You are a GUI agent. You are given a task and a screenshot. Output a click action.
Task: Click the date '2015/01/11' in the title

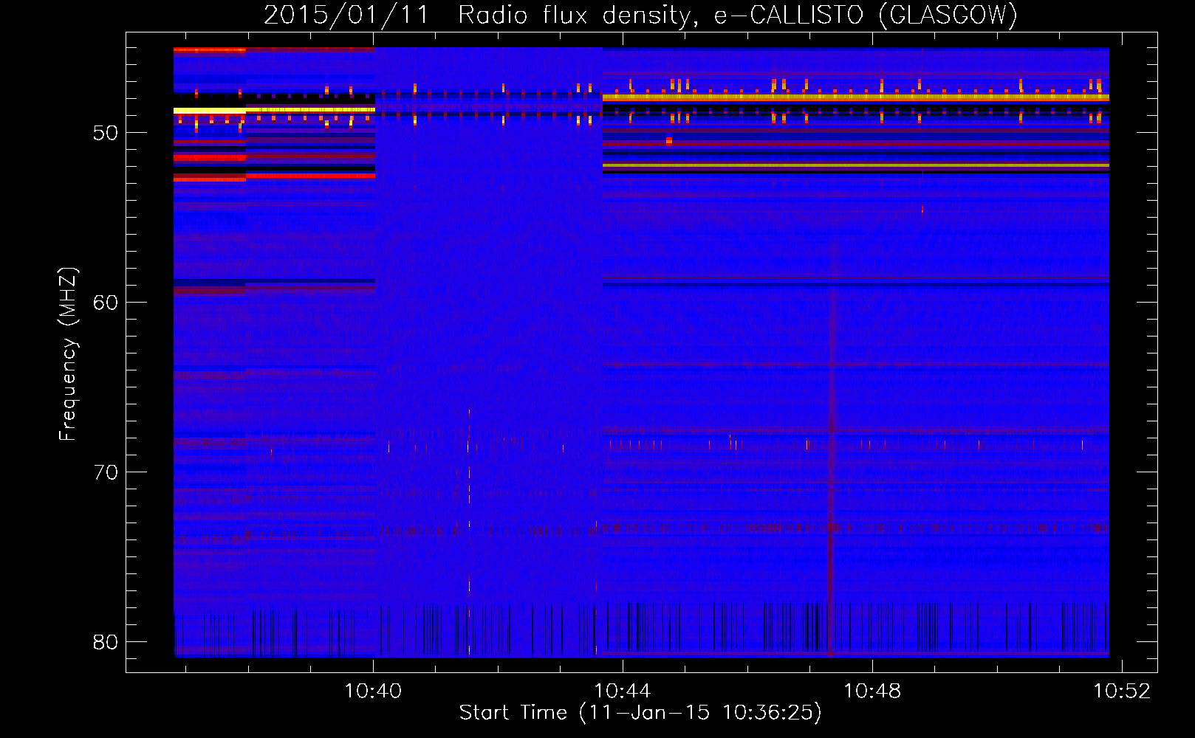[346, 15]
